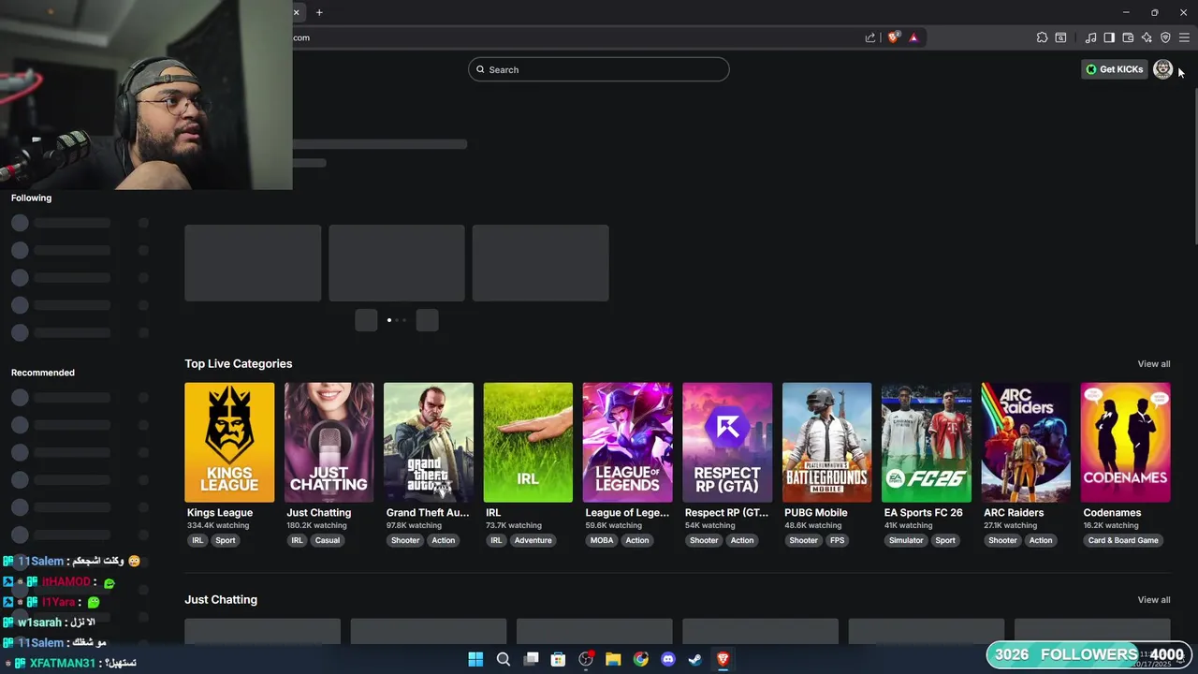
Task: Open the Brave VPN shield icon
Action: pos(1165,37)
